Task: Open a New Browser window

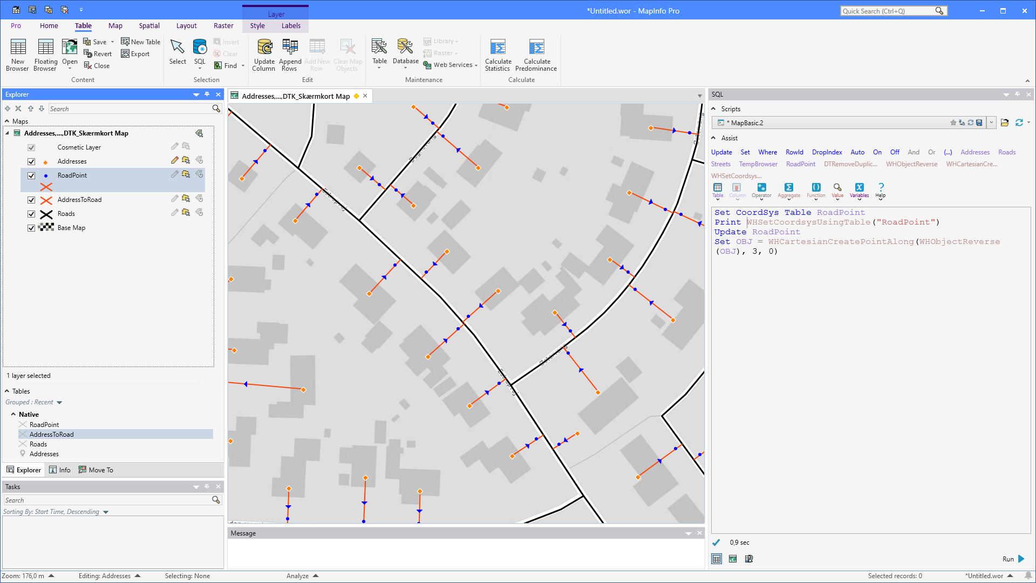Action: tap(18, 55)
